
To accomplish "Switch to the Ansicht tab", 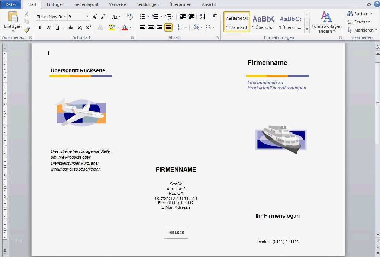I will 209,4.
